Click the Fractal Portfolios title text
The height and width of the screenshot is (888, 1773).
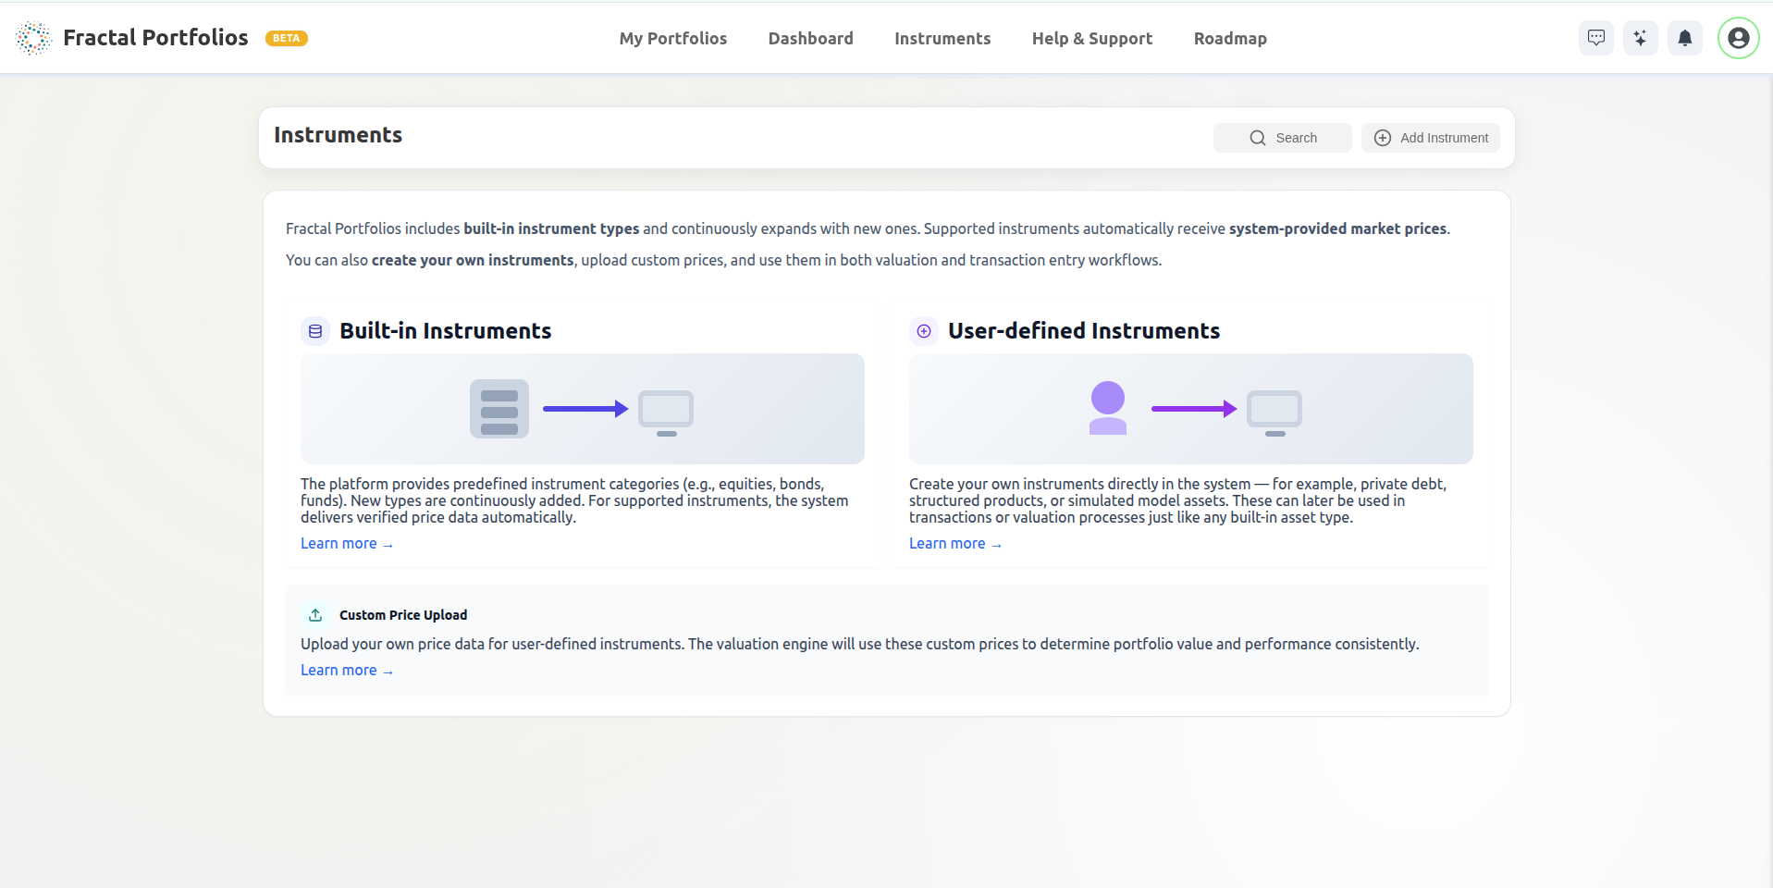pos(155,38)
